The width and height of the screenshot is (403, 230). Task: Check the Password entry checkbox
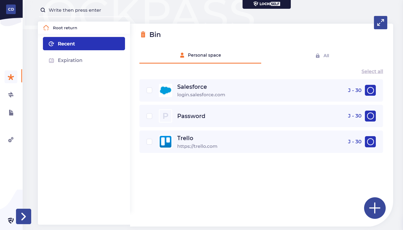click(x=150, y=116)
